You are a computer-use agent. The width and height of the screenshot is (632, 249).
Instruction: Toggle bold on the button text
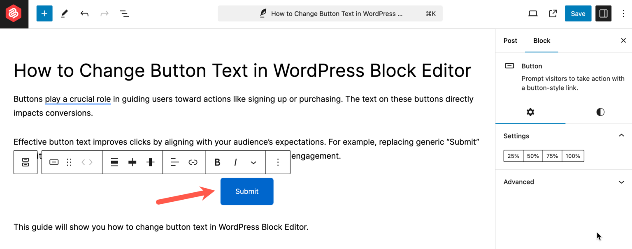(217, 162)
